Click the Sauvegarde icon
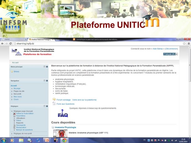Viewport: 191px width, 143px height. tap(14, 125)
